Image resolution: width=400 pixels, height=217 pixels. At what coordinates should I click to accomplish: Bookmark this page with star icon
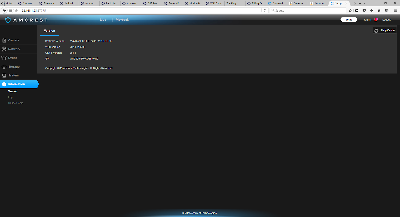[x=350, y=10]
